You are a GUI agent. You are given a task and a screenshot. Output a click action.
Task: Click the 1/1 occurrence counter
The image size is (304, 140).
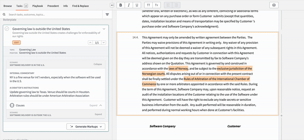click(x=97, y=43)
